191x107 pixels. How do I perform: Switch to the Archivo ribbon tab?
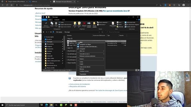click(44, 20)
